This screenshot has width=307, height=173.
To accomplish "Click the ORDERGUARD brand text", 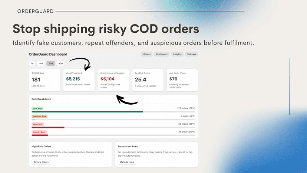I will tap(36, 11).
